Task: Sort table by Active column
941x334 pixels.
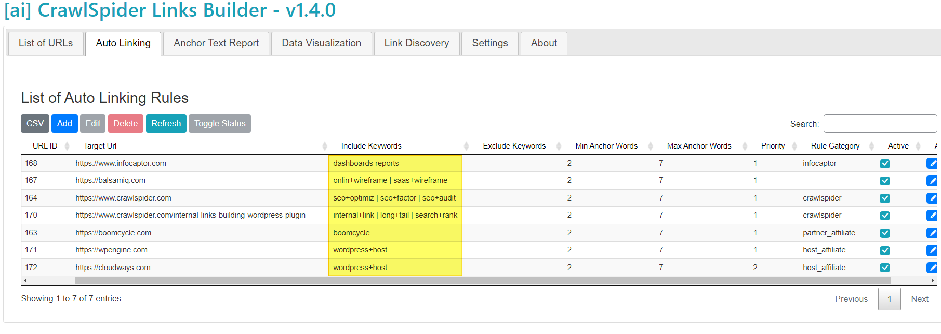Action: (900, 146)
